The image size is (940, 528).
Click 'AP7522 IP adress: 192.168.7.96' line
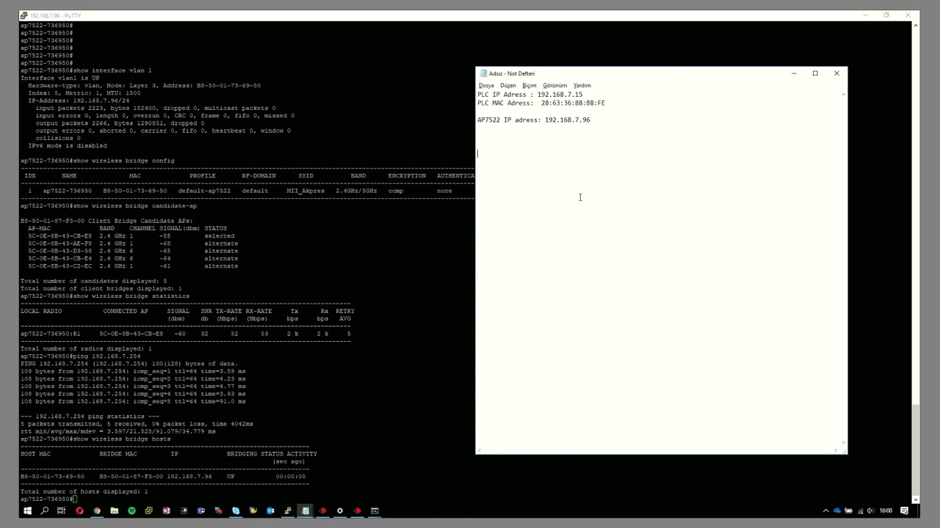pos(534,120)
